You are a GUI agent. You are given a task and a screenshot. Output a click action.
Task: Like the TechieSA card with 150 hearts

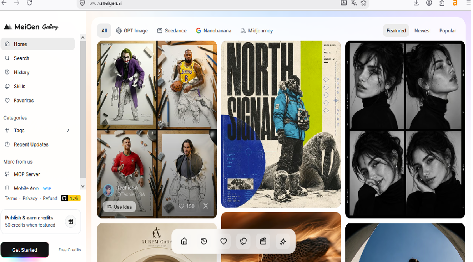point(187,206)
